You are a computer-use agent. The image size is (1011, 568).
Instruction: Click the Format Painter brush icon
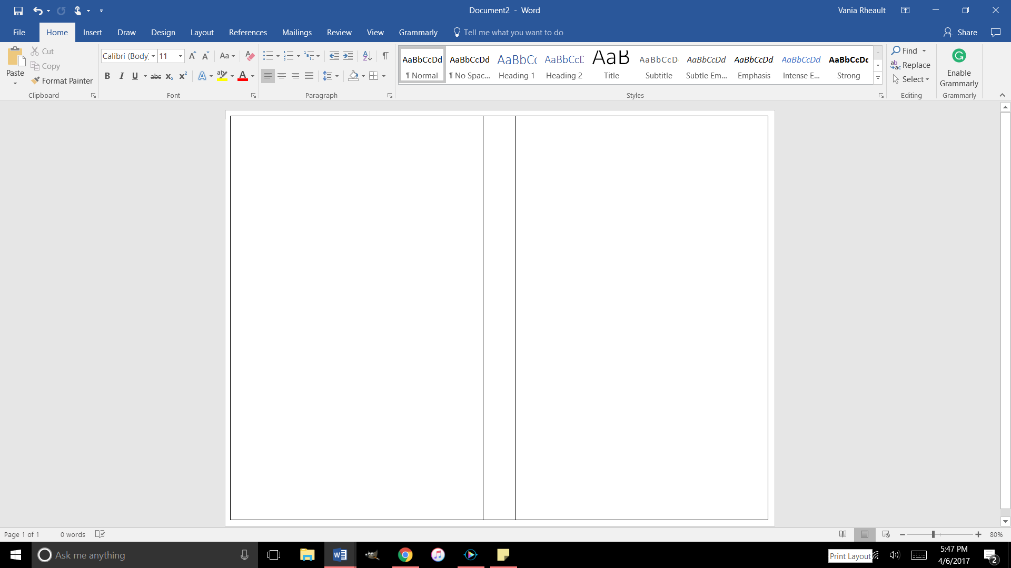point(35,80)
